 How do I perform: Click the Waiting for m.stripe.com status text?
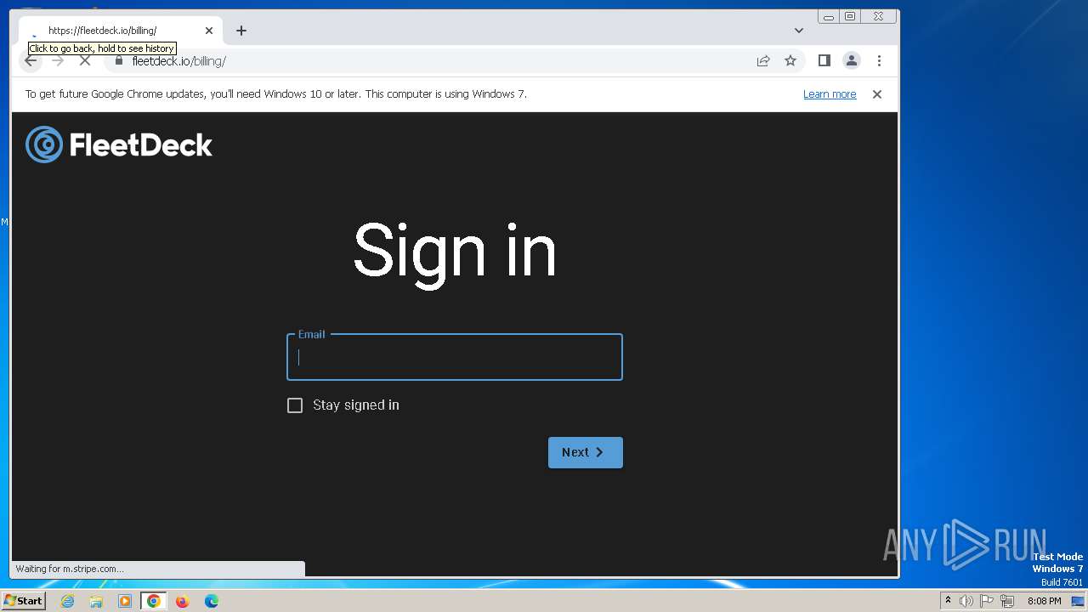[x=70, y=569]
